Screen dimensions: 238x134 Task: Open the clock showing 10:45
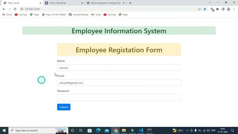coord(222,130)
